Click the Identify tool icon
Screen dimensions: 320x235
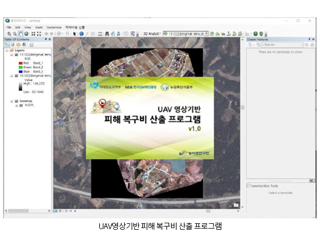point(81,33)
